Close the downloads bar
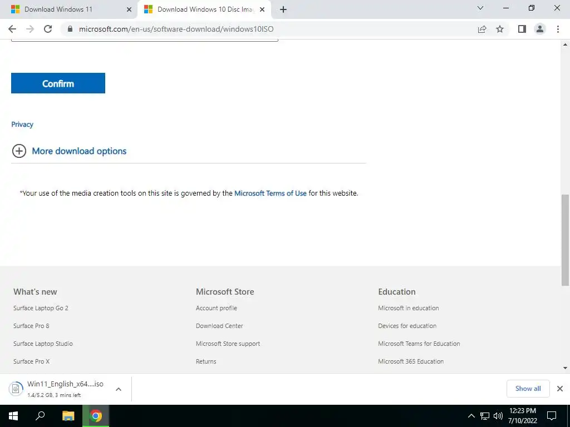The image size is (570, 427). point(560,389)
